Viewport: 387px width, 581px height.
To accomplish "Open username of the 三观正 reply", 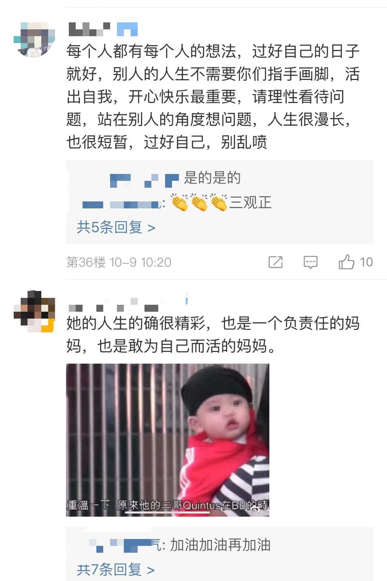I will [x=121, y=205].
